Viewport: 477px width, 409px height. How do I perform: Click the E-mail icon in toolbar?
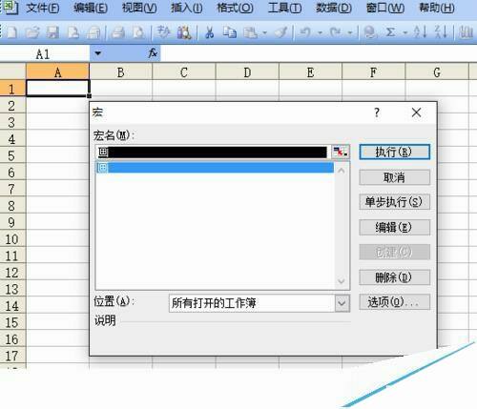(93, 32)
